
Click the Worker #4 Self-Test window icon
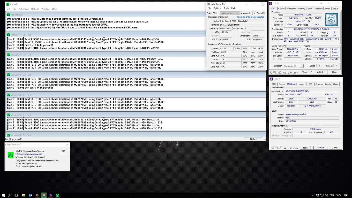coord(9,95)
